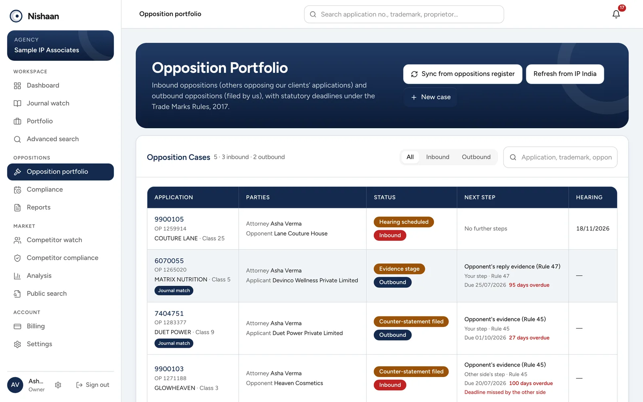
Task: Click the AV user avatar
Action: coord(15,385)
